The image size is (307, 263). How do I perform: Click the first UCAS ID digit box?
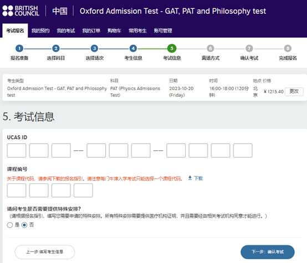(17, 150)
